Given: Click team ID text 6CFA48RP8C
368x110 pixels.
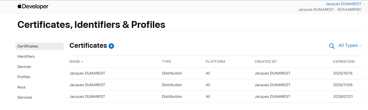Looking at the screenshot, I should (350, 10).
